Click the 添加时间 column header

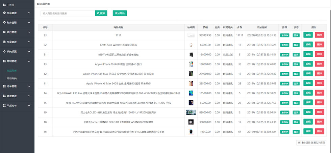tap(262, 27)
